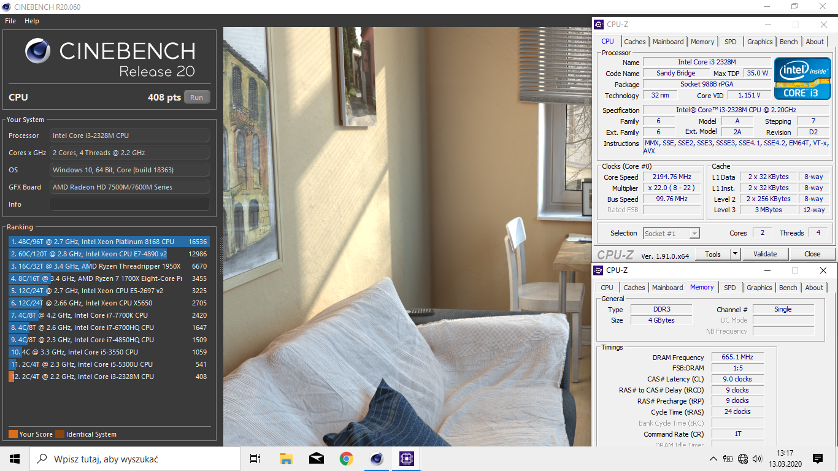This screenshot has height=471, width=838.
Task: Click the Validate button in CPU-Z
Action: pyautogui.click(x=765, y=254)
